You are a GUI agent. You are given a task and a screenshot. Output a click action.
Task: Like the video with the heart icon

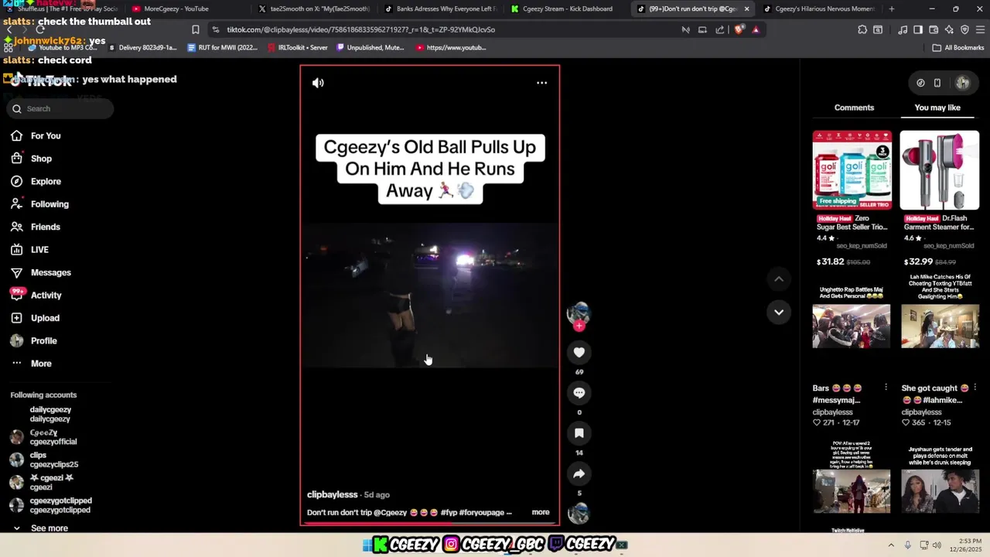(579, 353)
